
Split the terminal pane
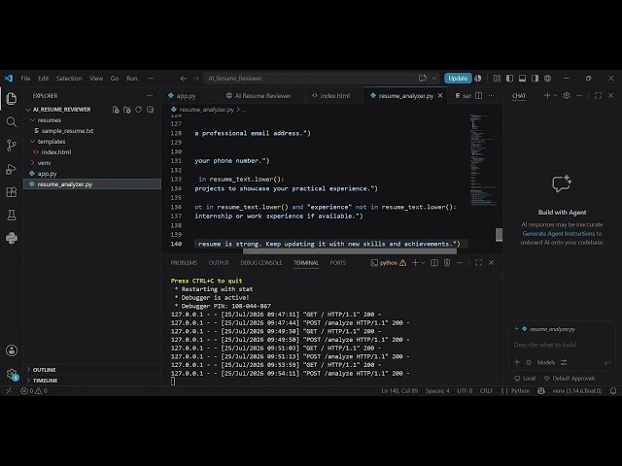click(434, 263)
